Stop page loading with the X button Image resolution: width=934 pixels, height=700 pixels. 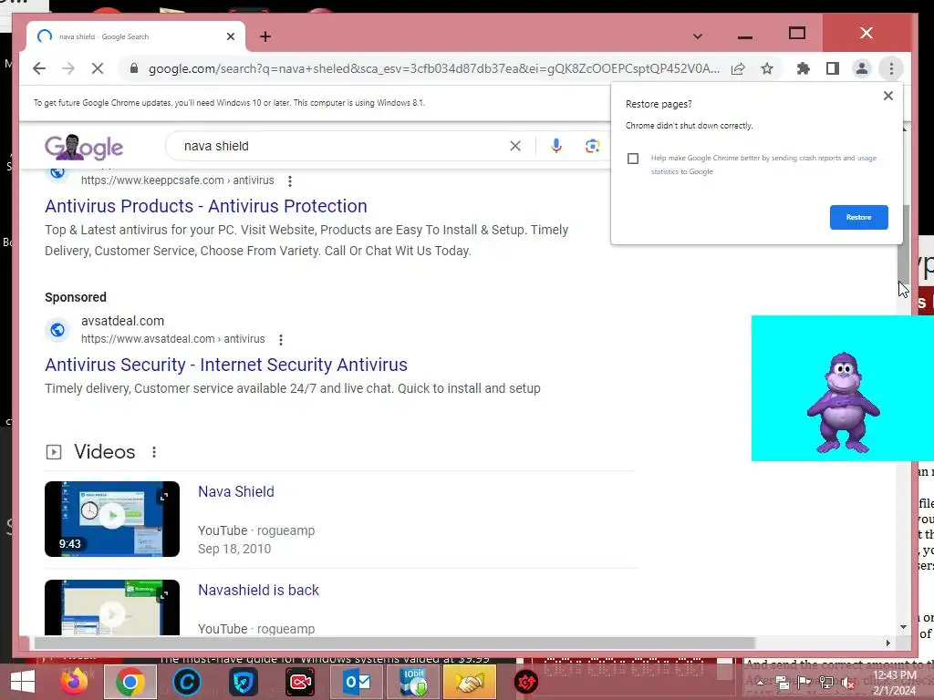pos(97,68)
